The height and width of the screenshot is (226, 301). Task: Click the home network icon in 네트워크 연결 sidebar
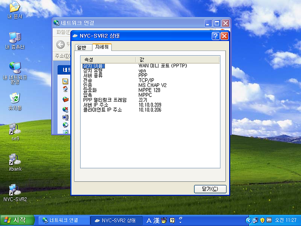point(65,89)
